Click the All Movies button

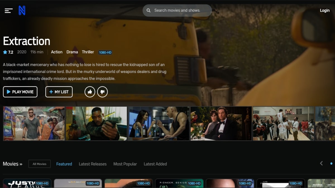pyautogui.click(x=39, y=164)
